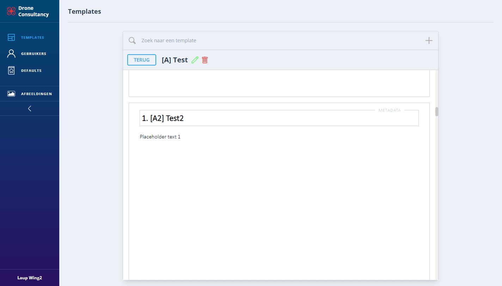This screenshot has height=286, width=502.
Task: Click the 'Placeholder text 1' paragraph
Action: pyautogui.click(x=160, y=137)
